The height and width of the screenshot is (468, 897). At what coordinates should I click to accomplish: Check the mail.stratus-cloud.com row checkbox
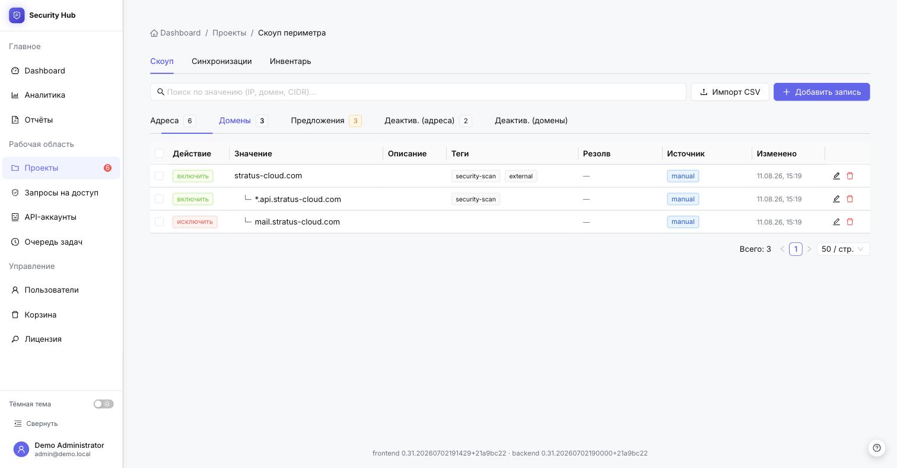[x=159, y=222]
